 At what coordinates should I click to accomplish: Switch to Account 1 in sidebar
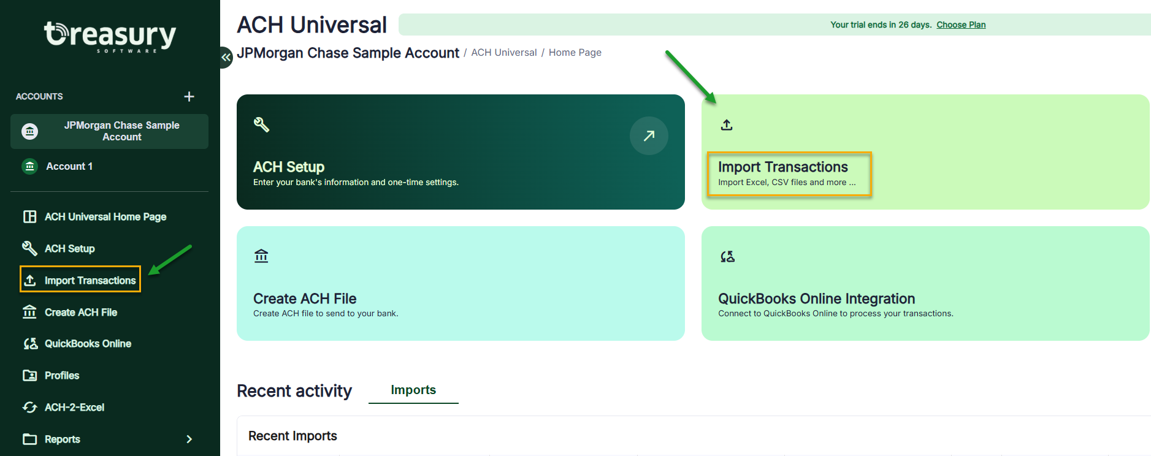[x=69, y=166]
